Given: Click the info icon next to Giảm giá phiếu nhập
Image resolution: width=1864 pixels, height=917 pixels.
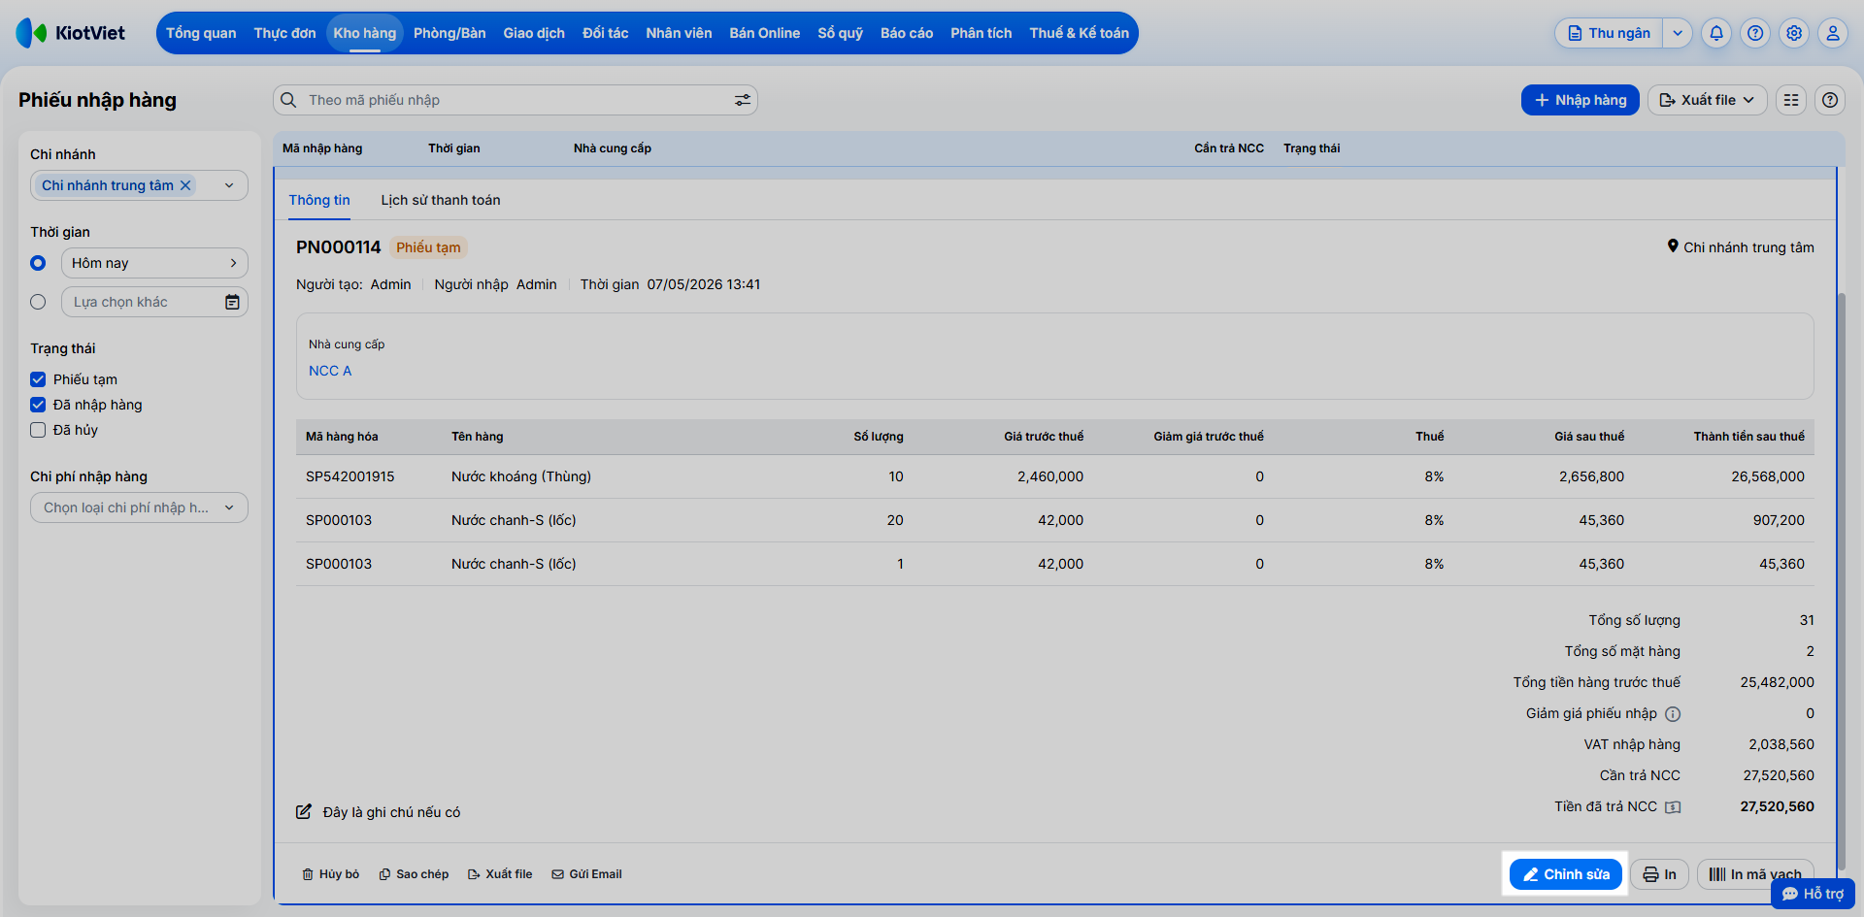Looking at the screenshot, I should tap(1673, 714).
